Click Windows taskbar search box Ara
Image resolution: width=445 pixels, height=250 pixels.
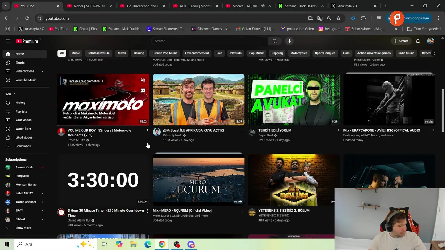tap(56, 244)
